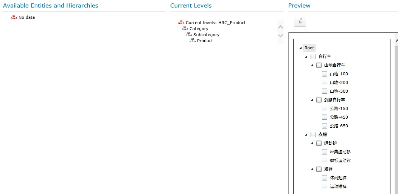Viewport: 398px width, 194px height.
Task: Click the 休闲短裤 label
Action: pos(338,178)
